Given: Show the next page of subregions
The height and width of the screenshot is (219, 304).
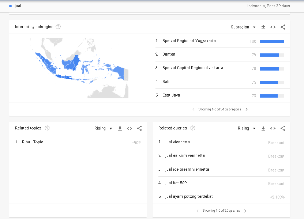Looking at the screenshot, I should [247, 109].
